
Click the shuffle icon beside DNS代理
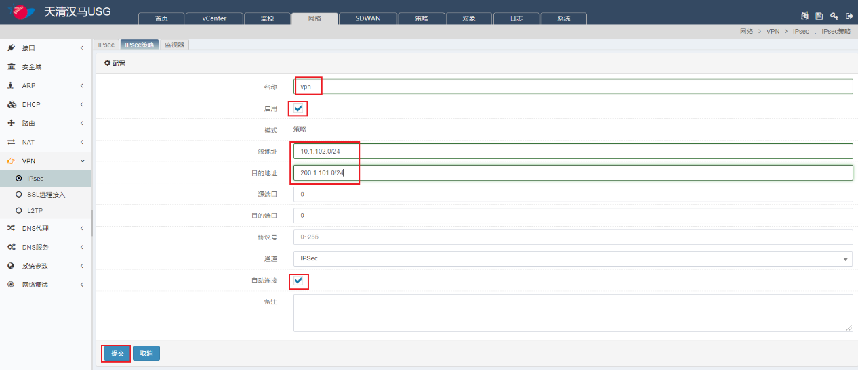click(x=11, y=228)
